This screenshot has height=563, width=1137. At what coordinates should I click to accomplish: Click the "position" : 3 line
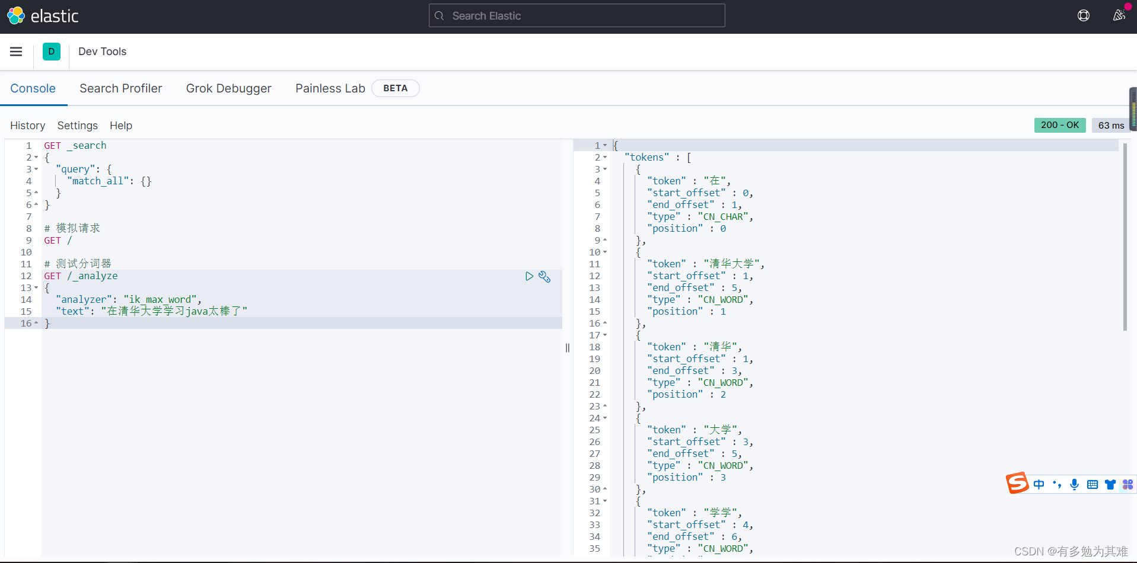coord(687,478)
